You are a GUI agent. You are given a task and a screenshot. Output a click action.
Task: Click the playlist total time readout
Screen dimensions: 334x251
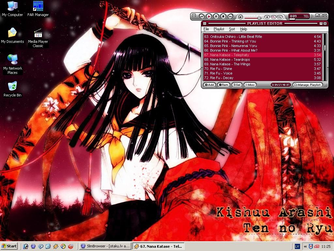(x=281, y=85)
